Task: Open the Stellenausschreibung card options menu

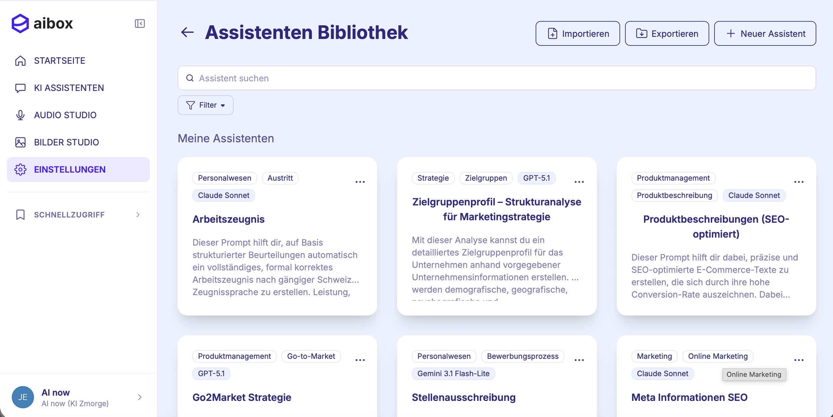Action: (579, 360)
